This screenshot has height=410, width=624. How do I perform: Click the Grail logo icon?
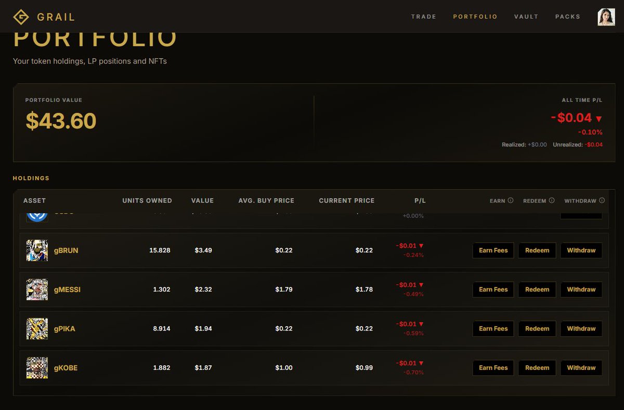coord(21,17)
